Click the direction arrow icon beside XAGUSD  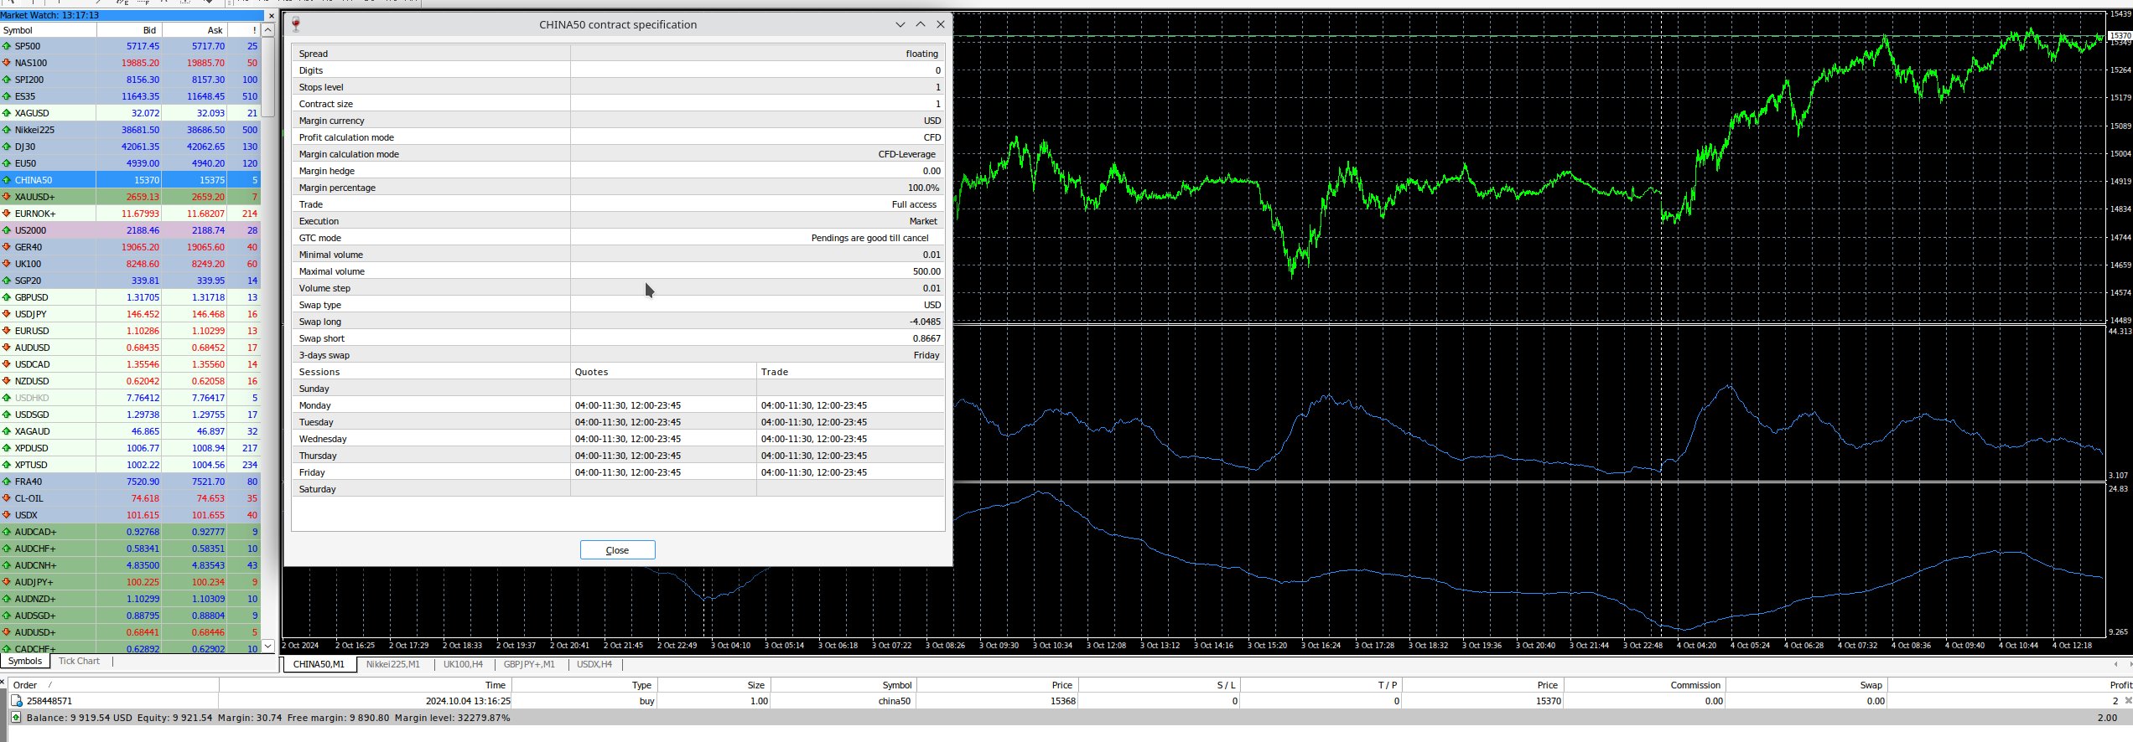pos(7,113)
